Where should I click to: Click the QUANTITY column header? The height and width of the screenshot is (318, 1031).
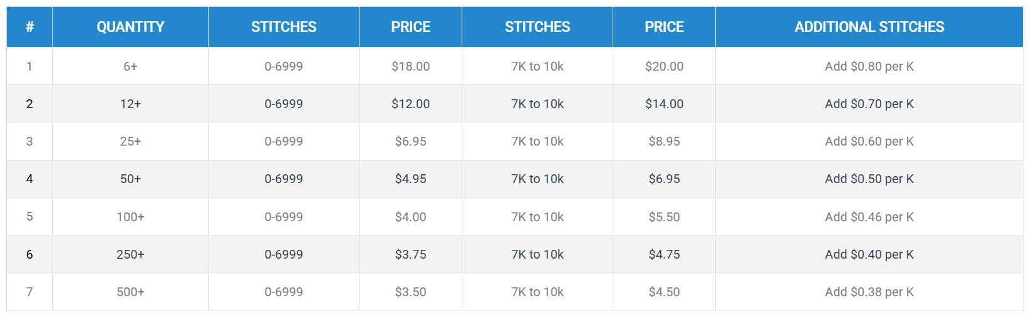[x=130, y=27]
